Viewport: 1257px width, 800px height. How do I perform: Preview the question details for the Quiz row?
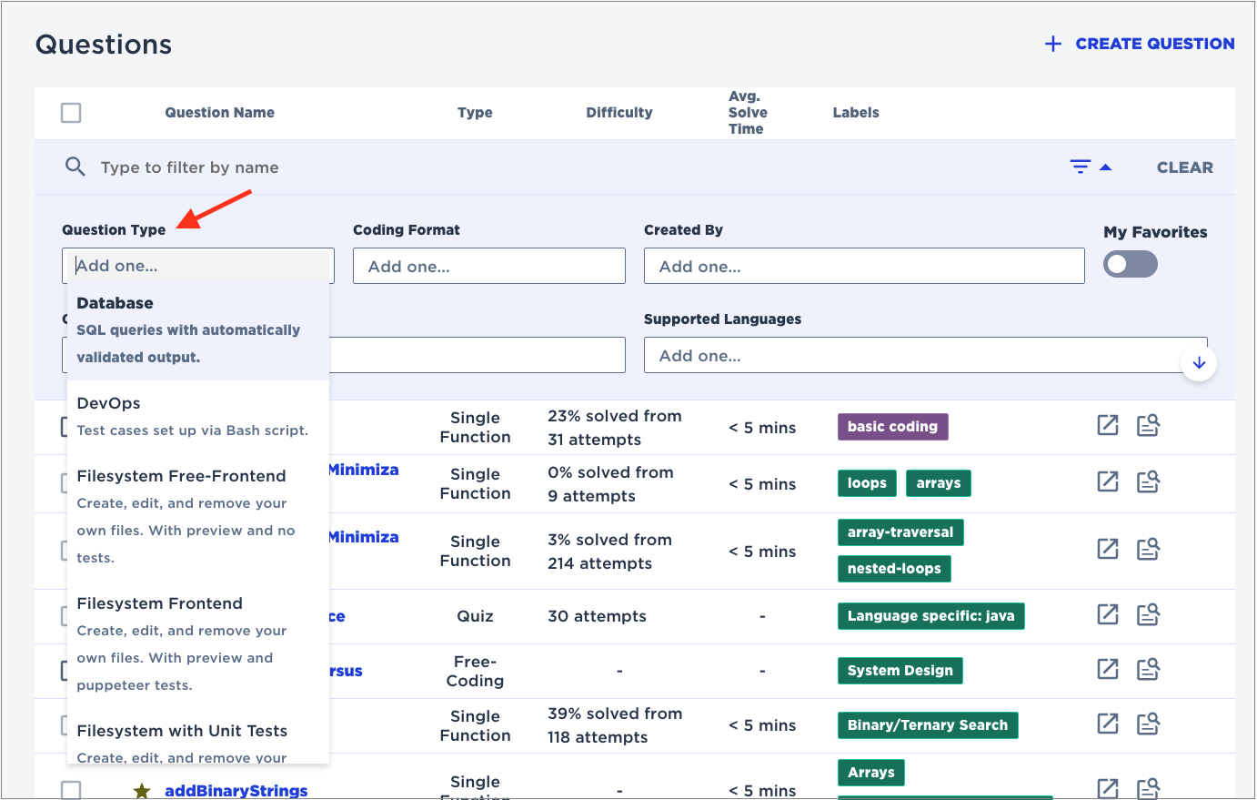click(1148, 615)
